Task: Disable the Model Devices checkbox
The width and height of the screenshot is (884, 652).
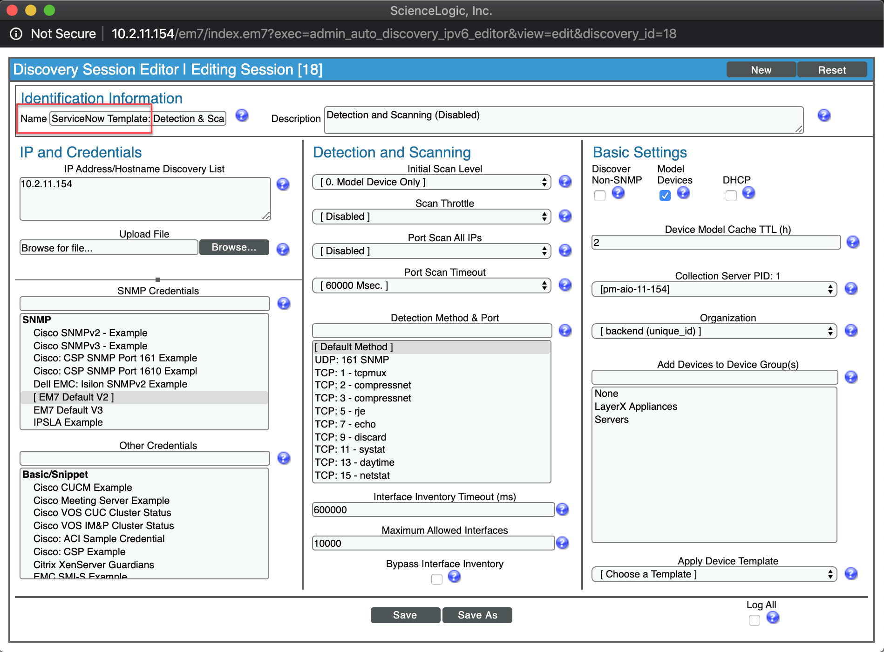Action: pos(664,196)
